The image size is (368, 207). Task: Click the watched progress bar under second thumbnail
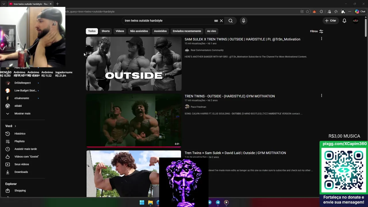point(134,147)
